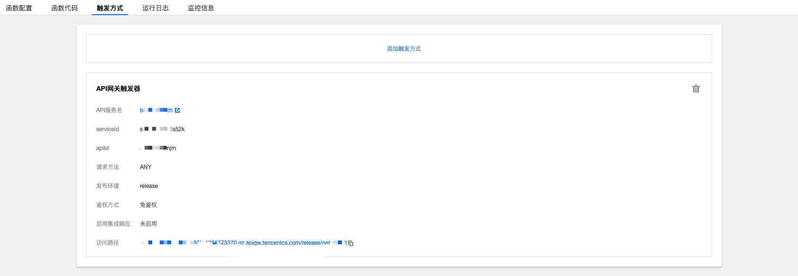Delete the API gateway trigger with trash icon
The image size is (798, 276).
pyautogui.click(x=696, y=89)
